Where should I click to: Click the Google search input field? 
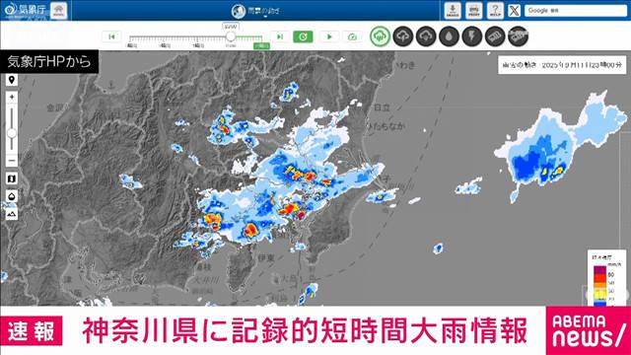point(576,11)
